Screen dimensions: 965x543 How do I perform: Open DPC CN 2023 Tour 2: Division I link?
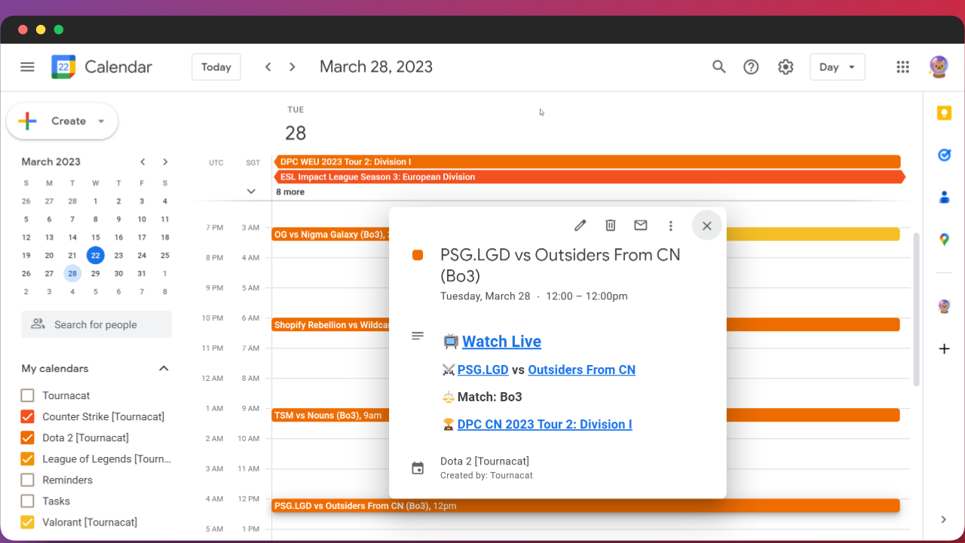544,424
